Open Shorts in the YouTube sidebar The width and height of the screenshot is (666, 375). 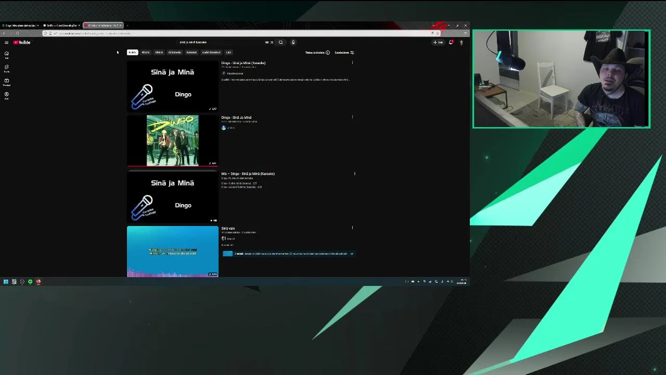(7, 68)
